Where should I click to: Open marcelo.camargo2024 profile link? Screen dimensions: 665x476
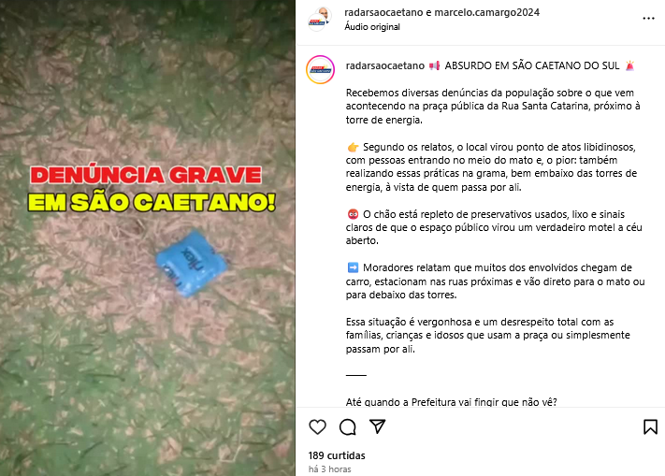pos(487,12)
